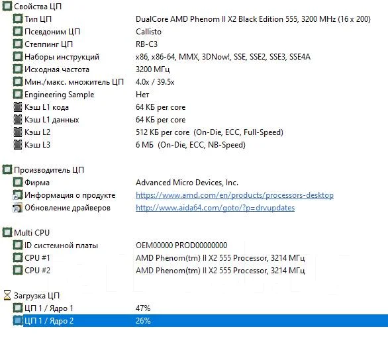This screenshot has width=388, height=358.
Task: Click the DualCore AMD Phenom II X2 value
Action: [253, 19]
